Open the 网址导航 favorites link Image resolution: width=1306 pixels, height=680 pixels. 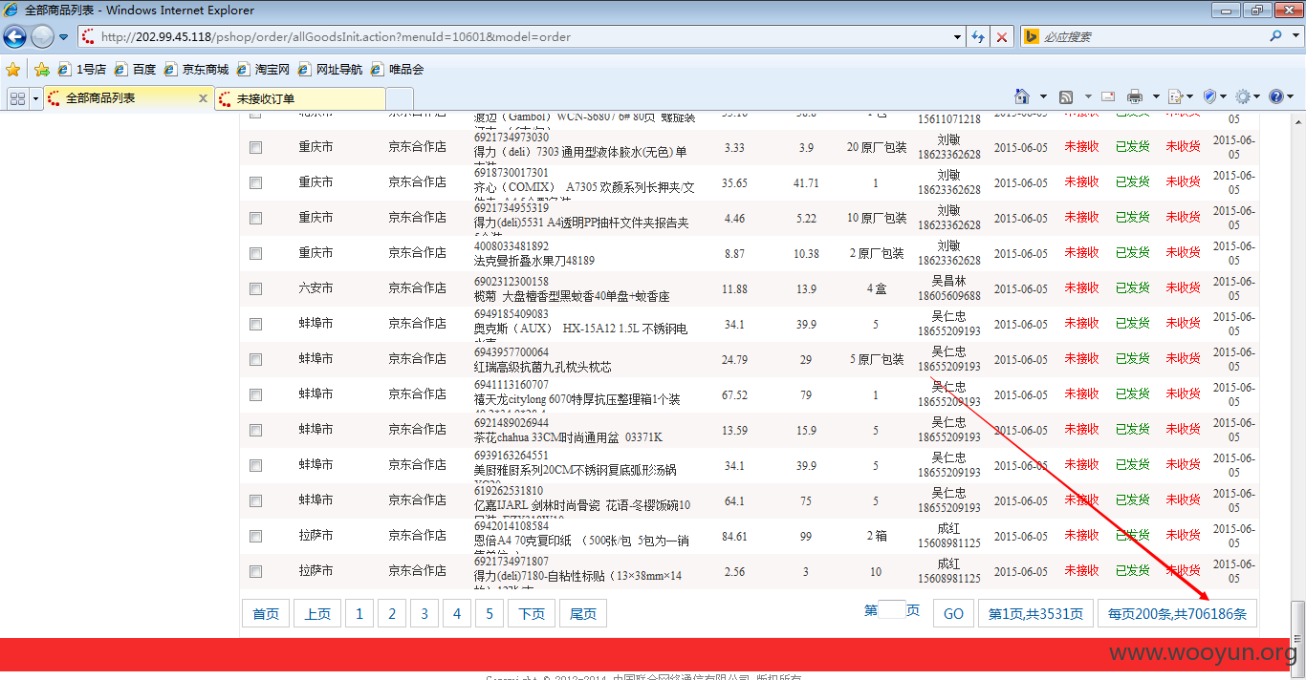(x=330, y=70)
